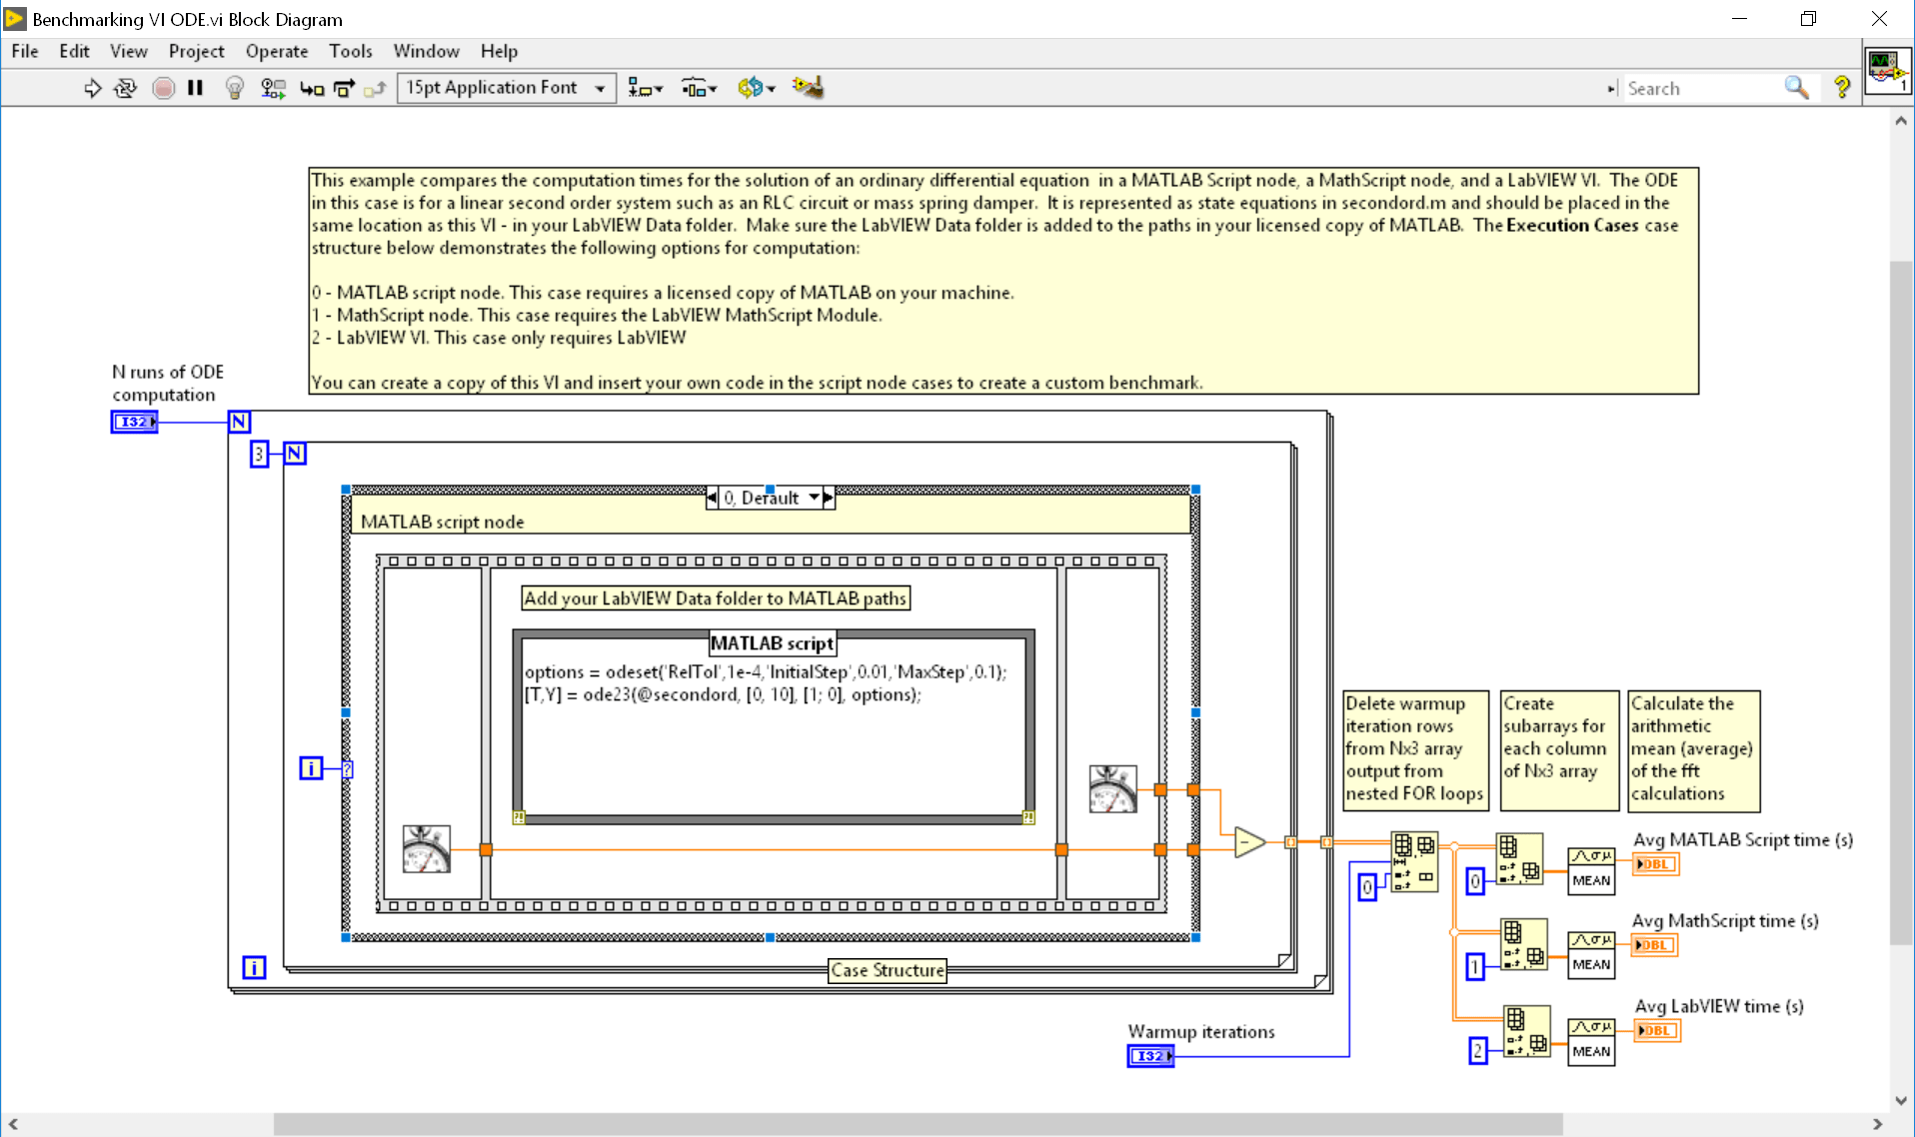Select Avg MathScript time DBL indicator
Viewport: 1915px width, 1137px height.
(1654, 944)
